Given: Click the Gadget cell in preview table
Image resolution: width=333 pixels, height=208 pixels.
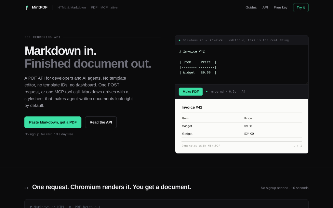Looking at the screenshot, I should tap(187, 134).
